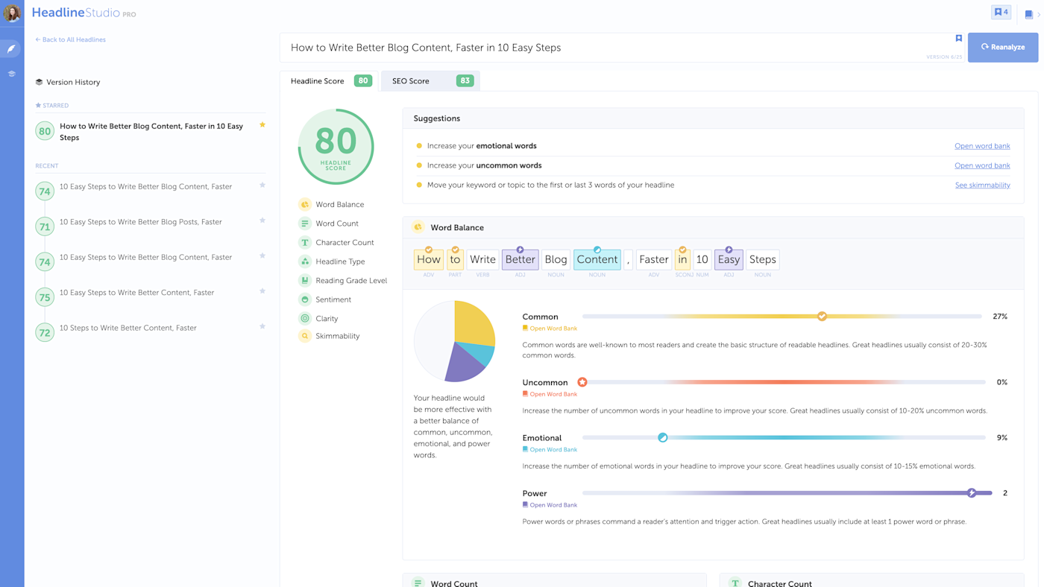
Task: Click the Uncommon words slider handle
Action: (582, 382)
